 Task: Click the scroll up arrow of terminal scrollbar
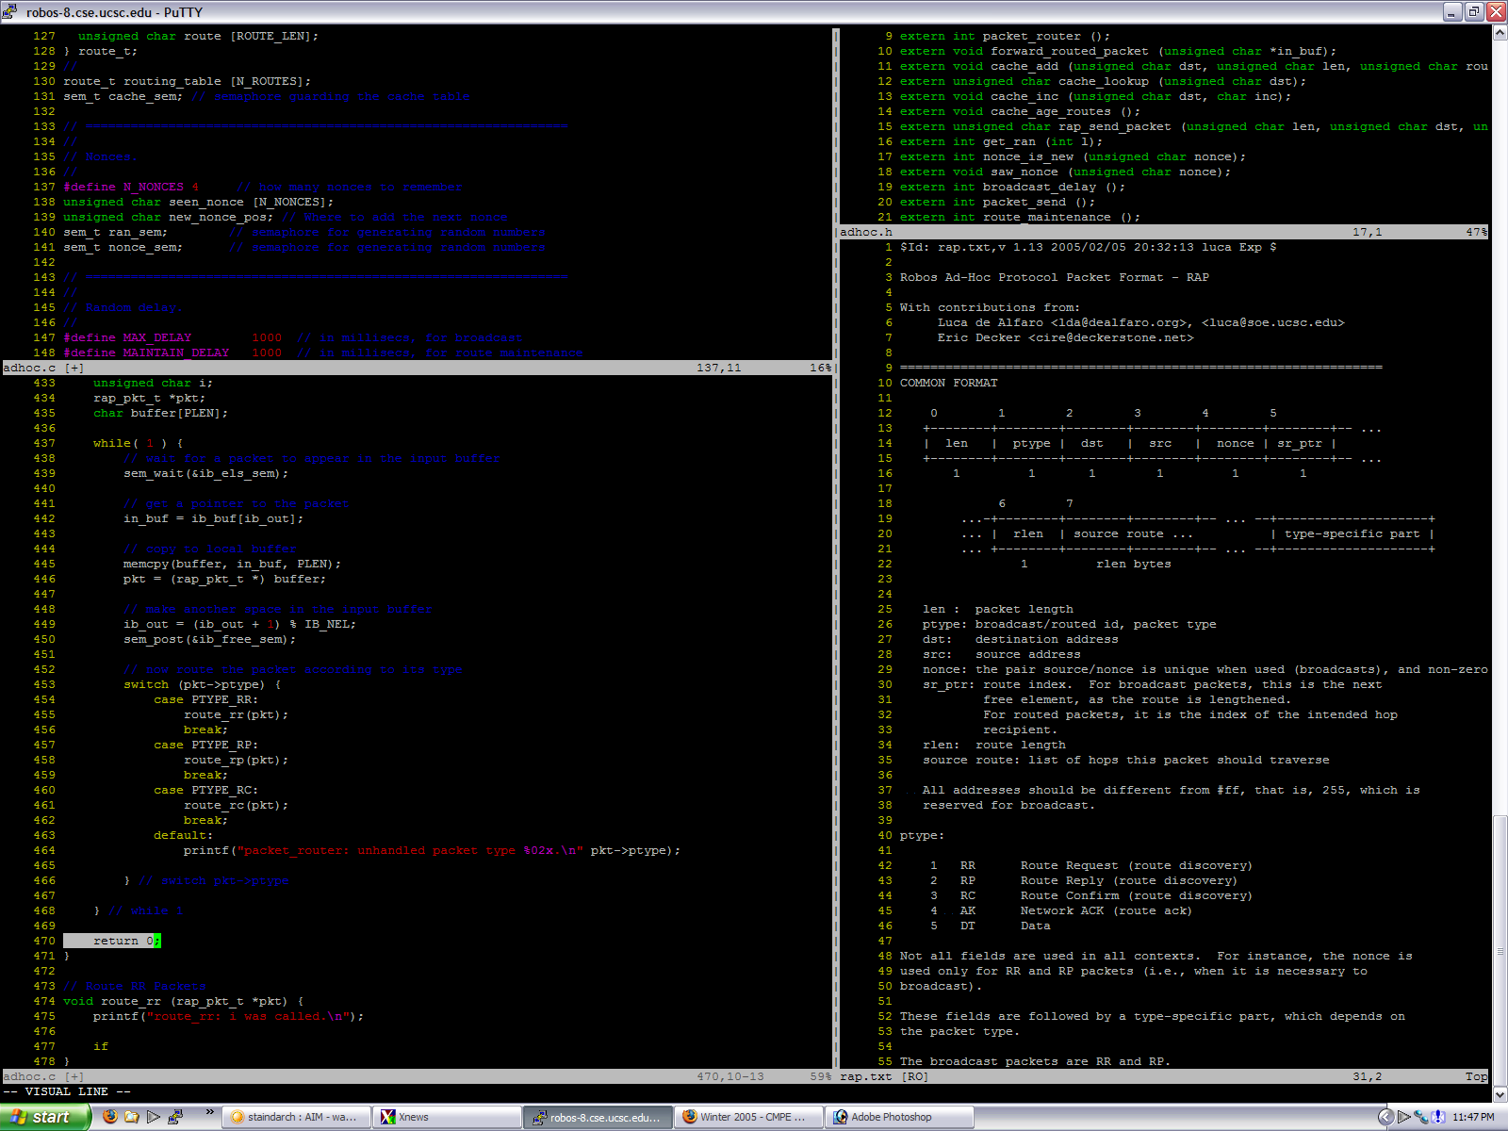1500,33
